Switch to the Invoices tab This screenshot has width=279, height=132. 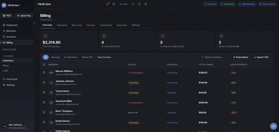coord(91,25)
